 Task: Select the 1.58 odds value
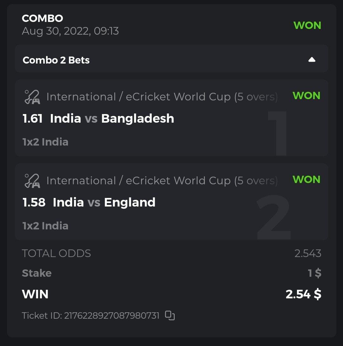[34, 202]
